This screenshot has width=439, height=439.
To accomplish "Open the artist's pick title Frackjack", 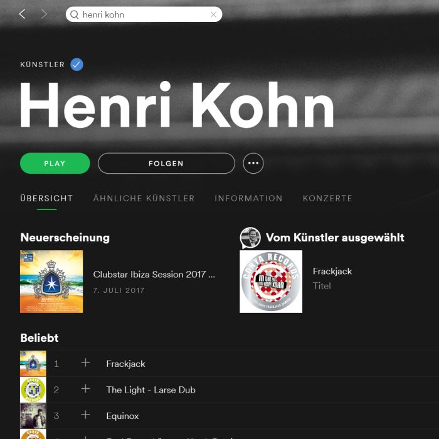I will pos(332,272).
